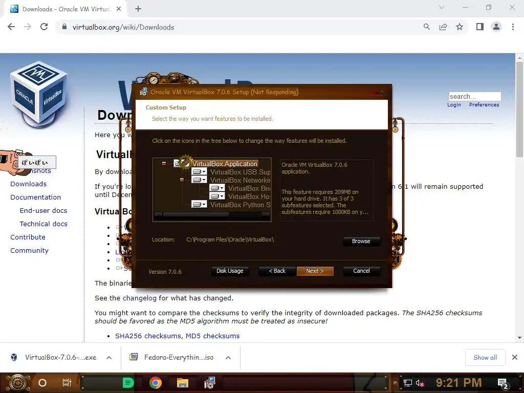Click network status tray icon
The width and height of the screenshot is (524, 393).
click(408, 383)
